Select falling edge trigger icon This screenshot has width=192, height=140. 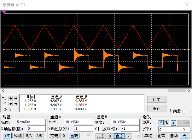(167, 123)
